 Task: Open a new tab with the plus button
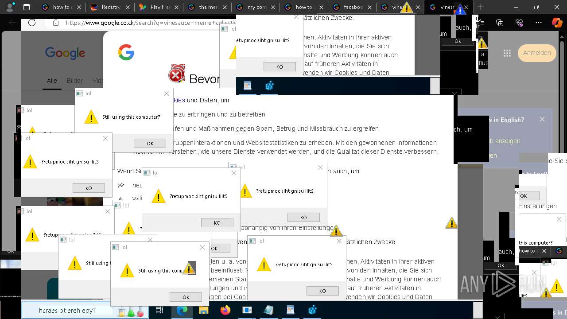(x=481, y=7)
